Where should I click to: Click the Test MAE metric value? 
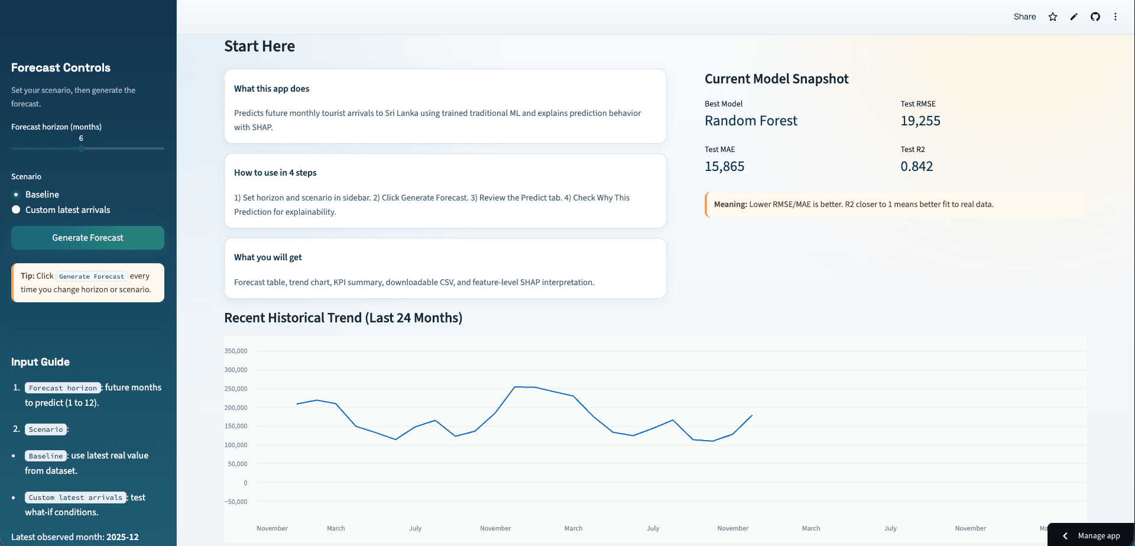725,166
